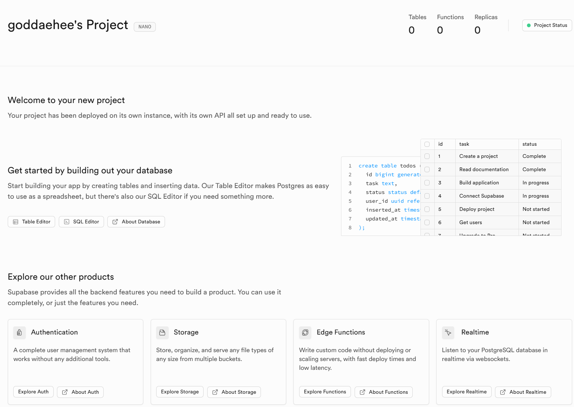Click Explore Storage button
The image size is (574, 407).
pyautogui.click(x=180, y=392)
